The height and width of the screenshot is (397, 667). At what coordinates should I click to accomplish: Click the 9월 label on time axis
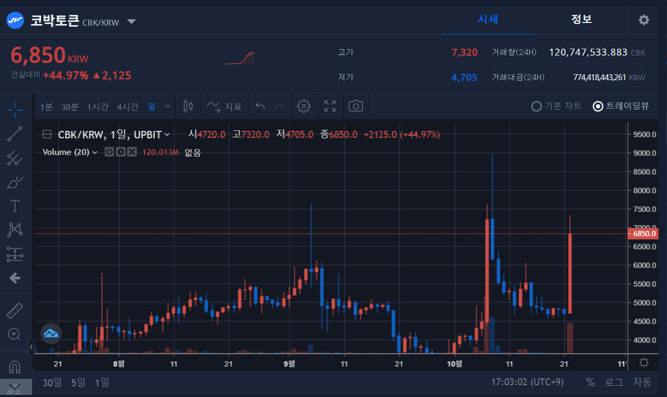click(x=289, y=364)
